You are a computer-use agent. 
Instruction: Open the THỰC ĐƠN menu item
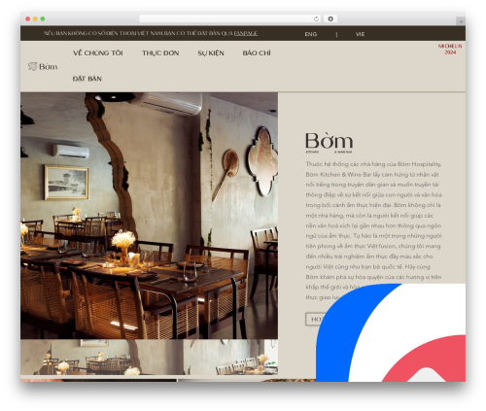pos(160,53)
